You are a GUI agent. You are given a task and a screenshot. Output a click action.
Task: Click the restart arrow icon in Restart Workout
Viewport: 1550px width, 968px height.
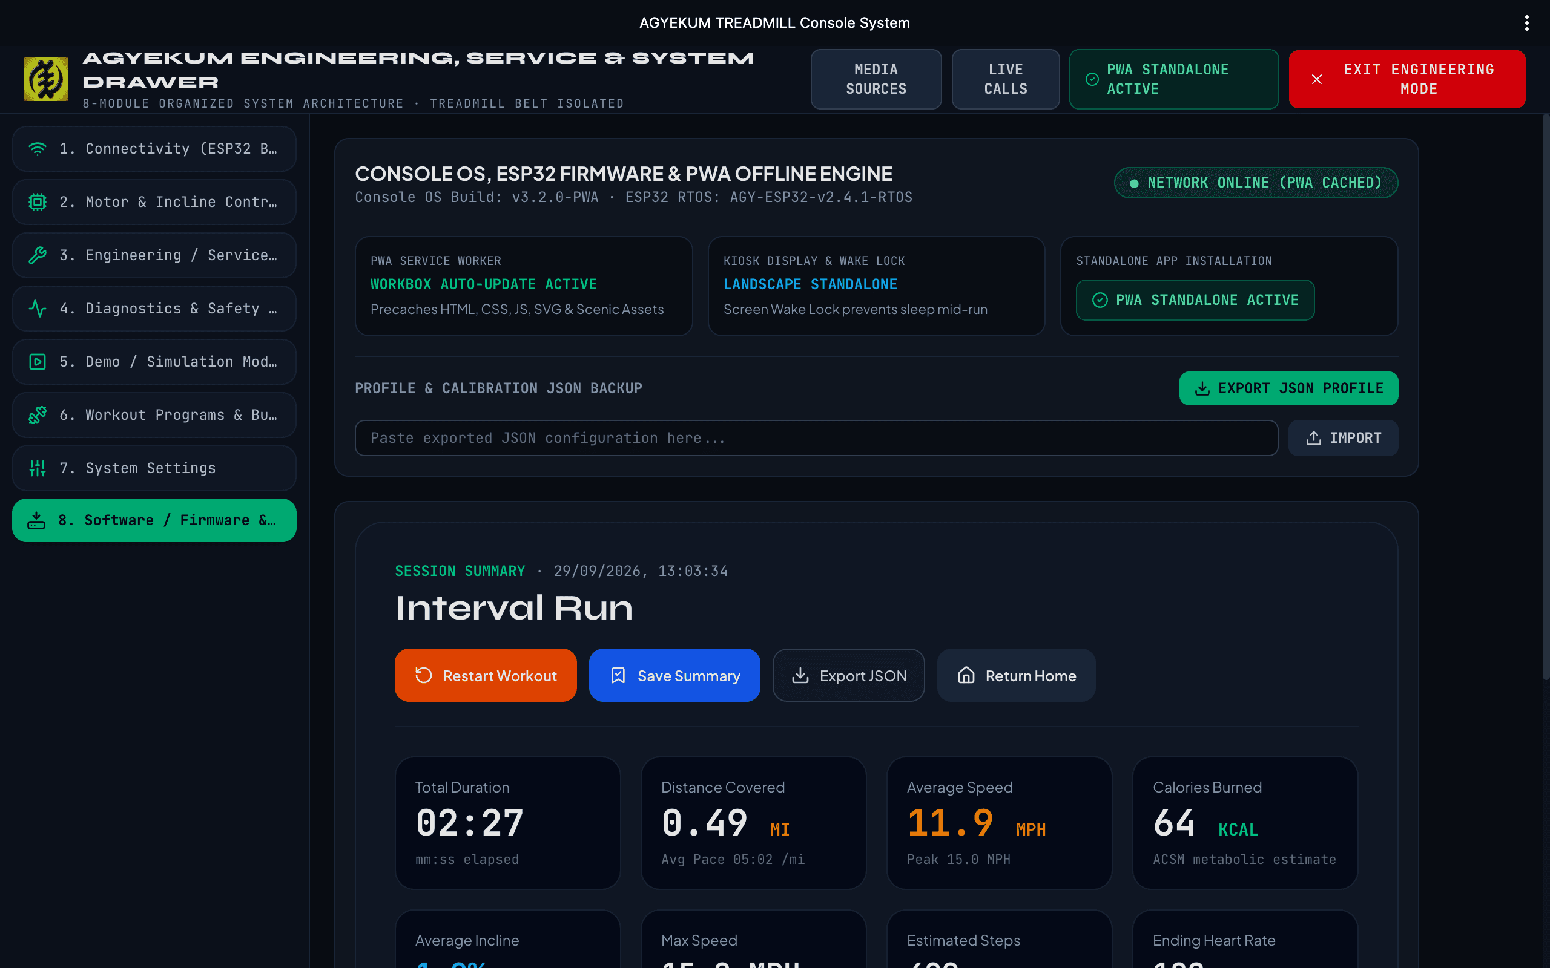423,675
